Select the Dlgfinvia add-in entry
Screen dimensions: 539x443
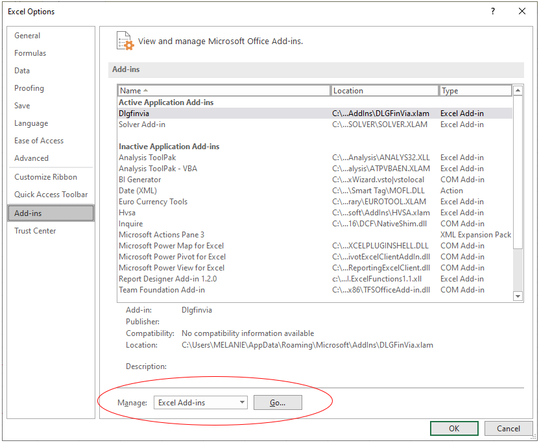195,113
